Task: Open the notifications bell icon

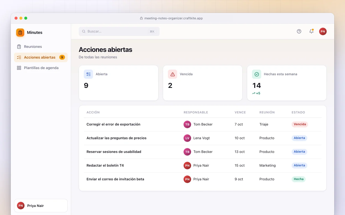Action: pos(311,31)
